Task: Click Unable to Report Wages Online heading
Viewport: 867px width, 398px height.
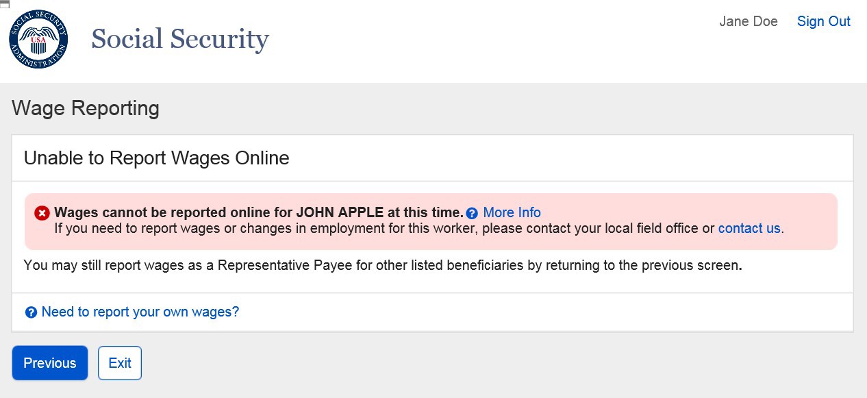Action: point(157,158)
